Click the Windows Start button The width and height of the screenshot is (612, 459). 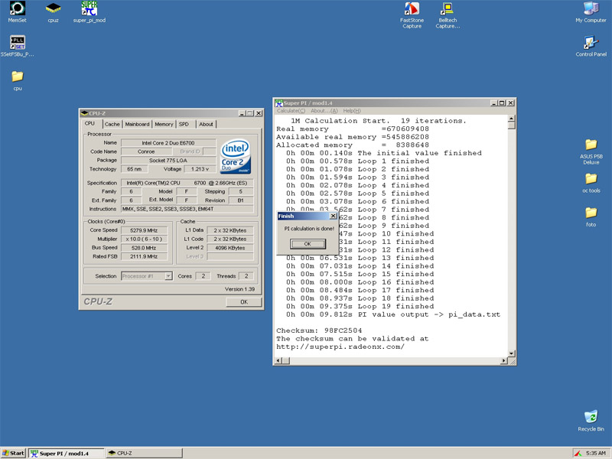click(13, 453)
